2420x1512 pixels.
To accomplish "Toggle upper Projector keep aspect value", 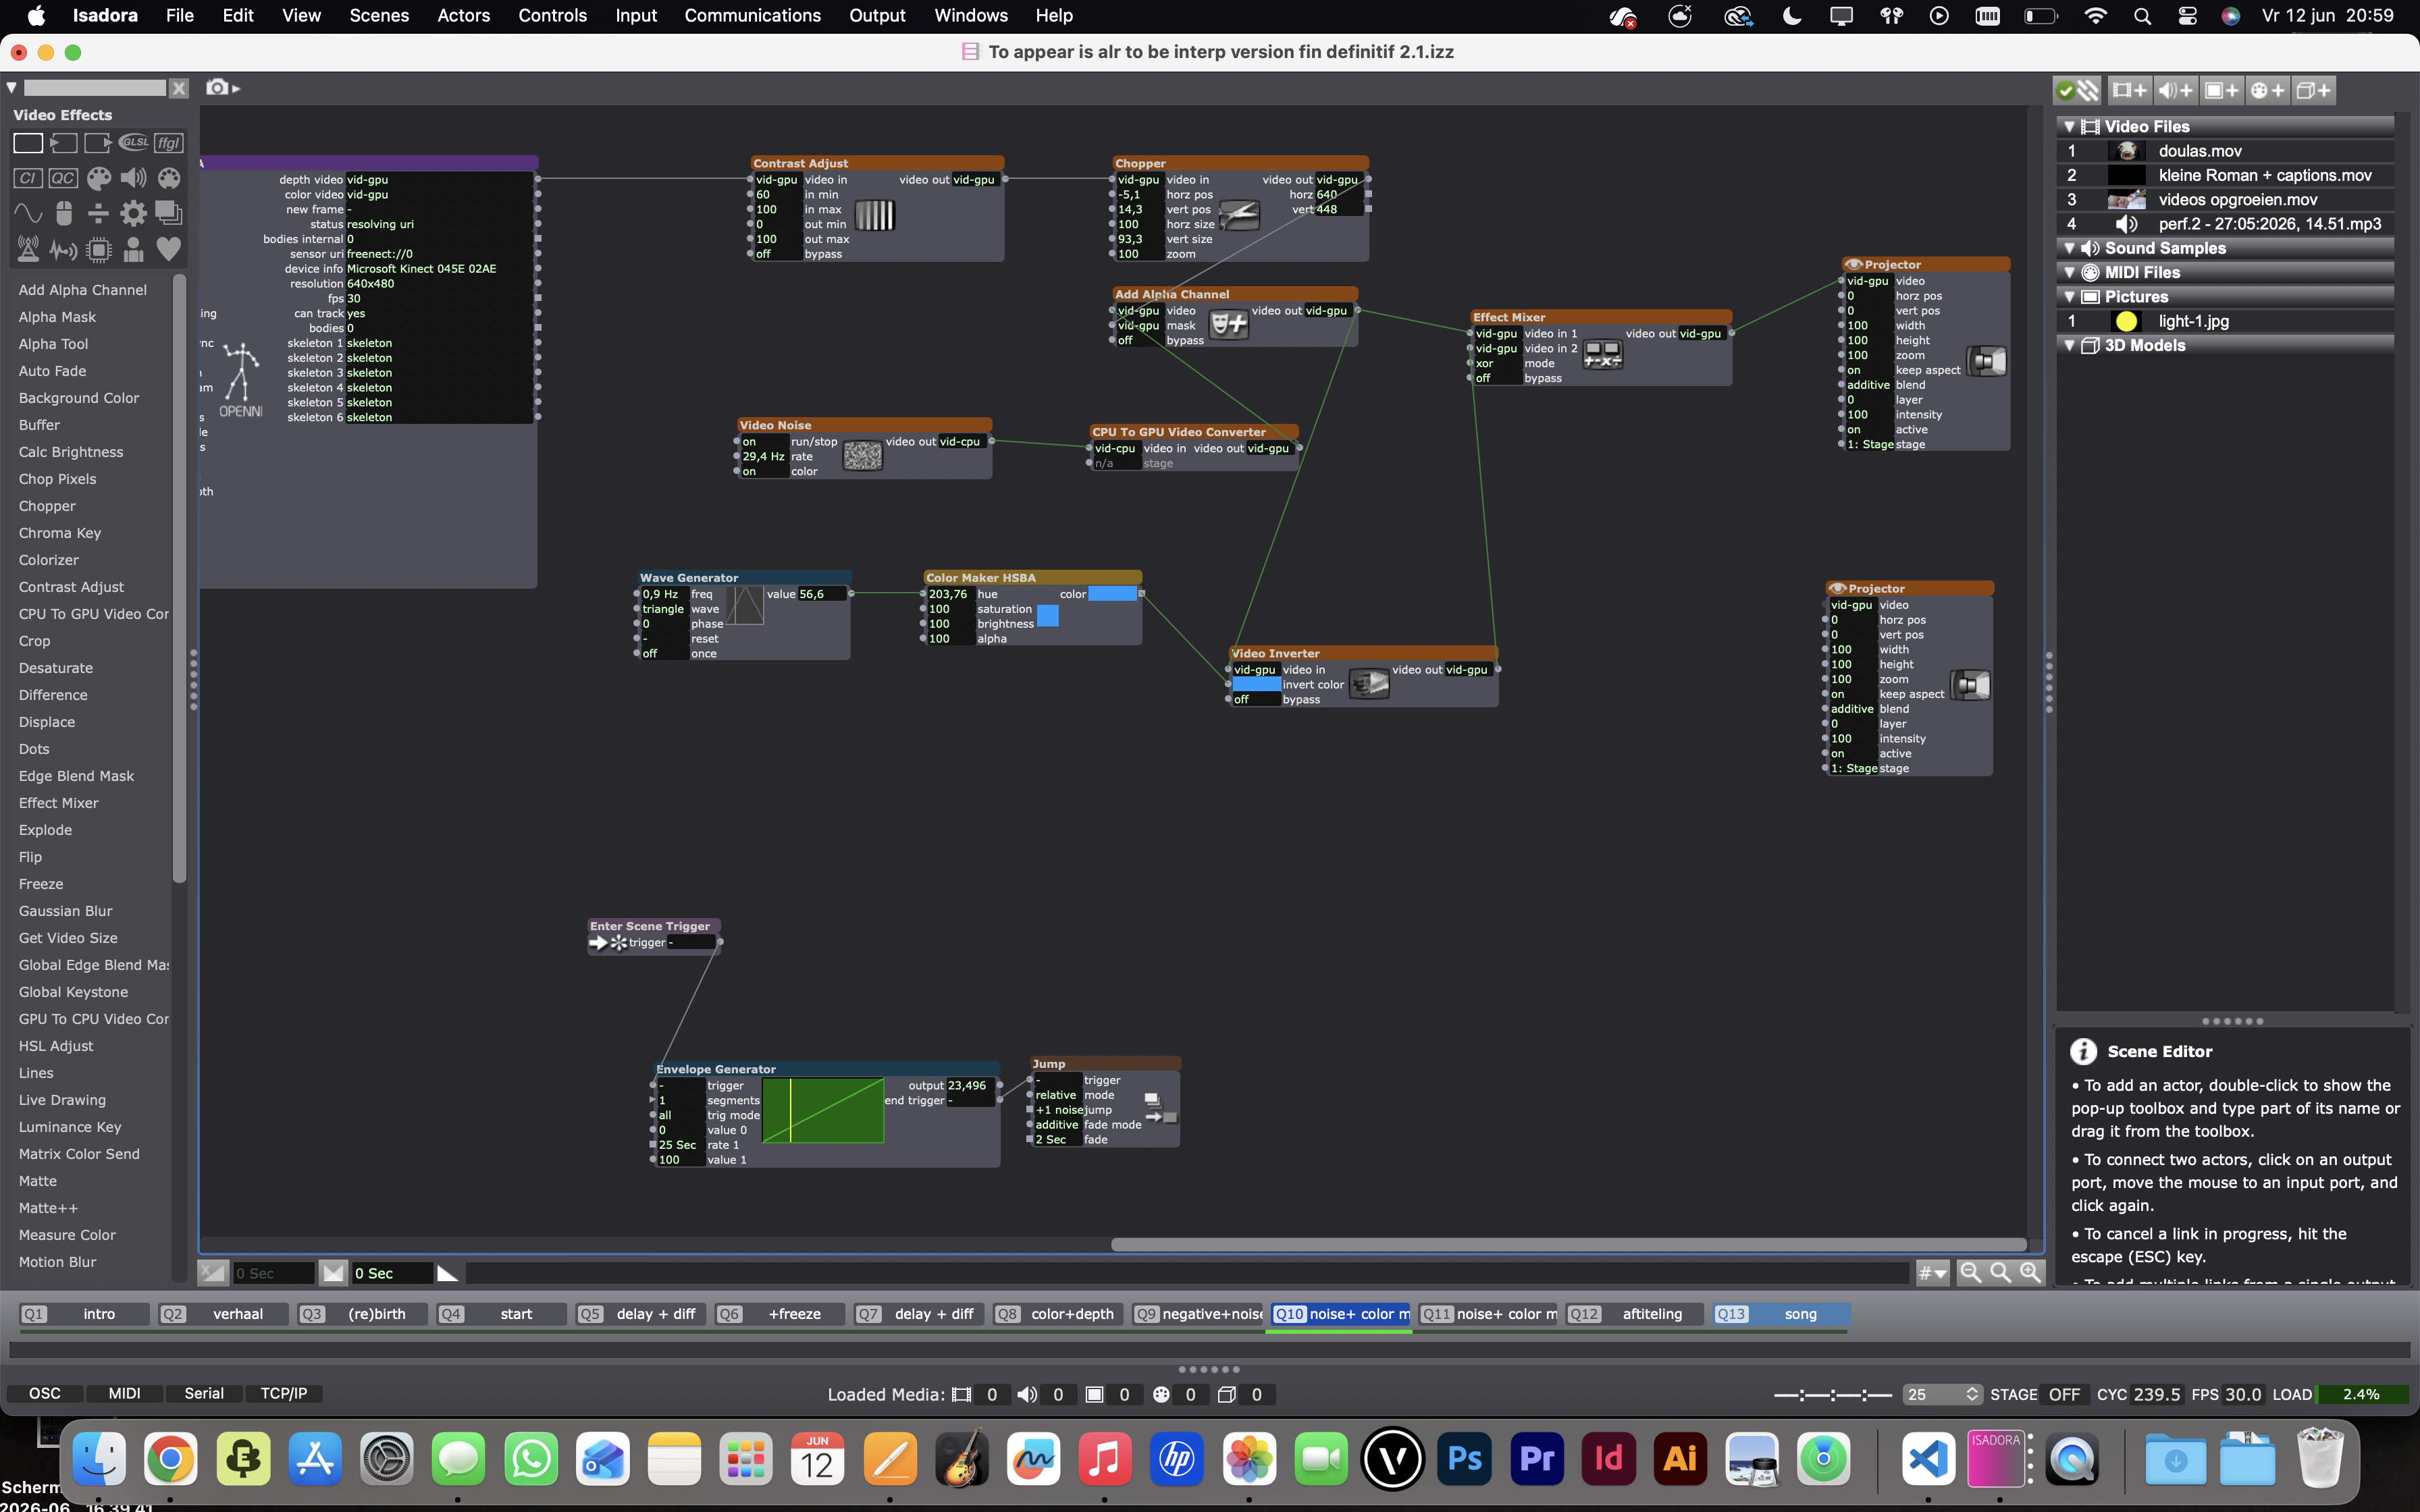I will coord(1868,370).
